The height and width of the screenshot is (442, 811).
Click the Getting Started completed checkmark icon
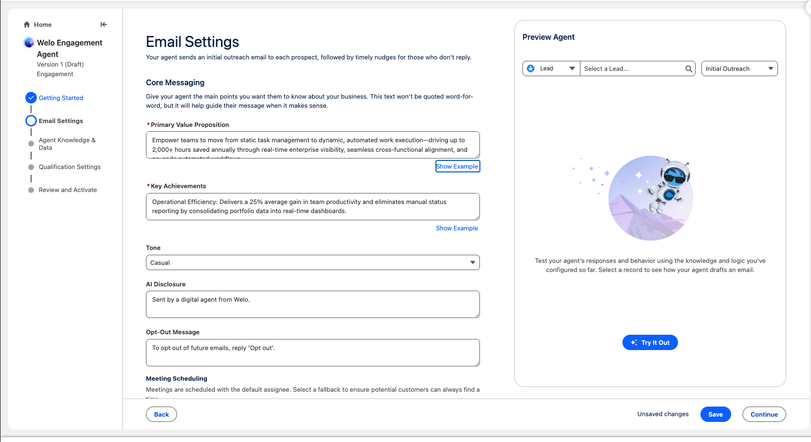(31, 98)
